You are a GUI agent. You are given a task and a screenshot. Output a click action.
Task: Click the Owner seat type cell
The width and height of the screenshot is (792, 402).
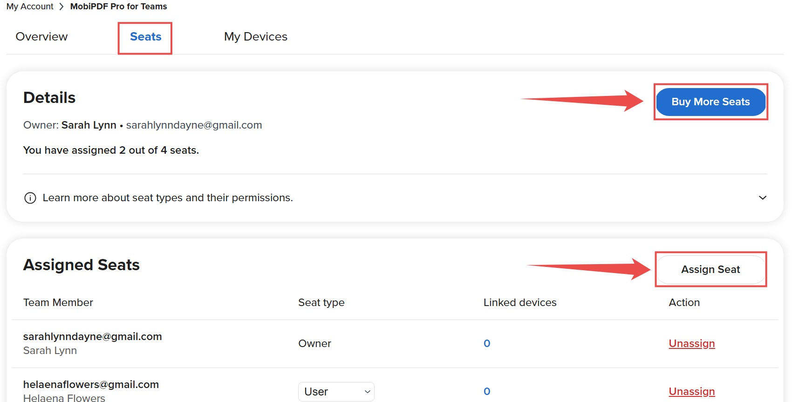[314, 344]
